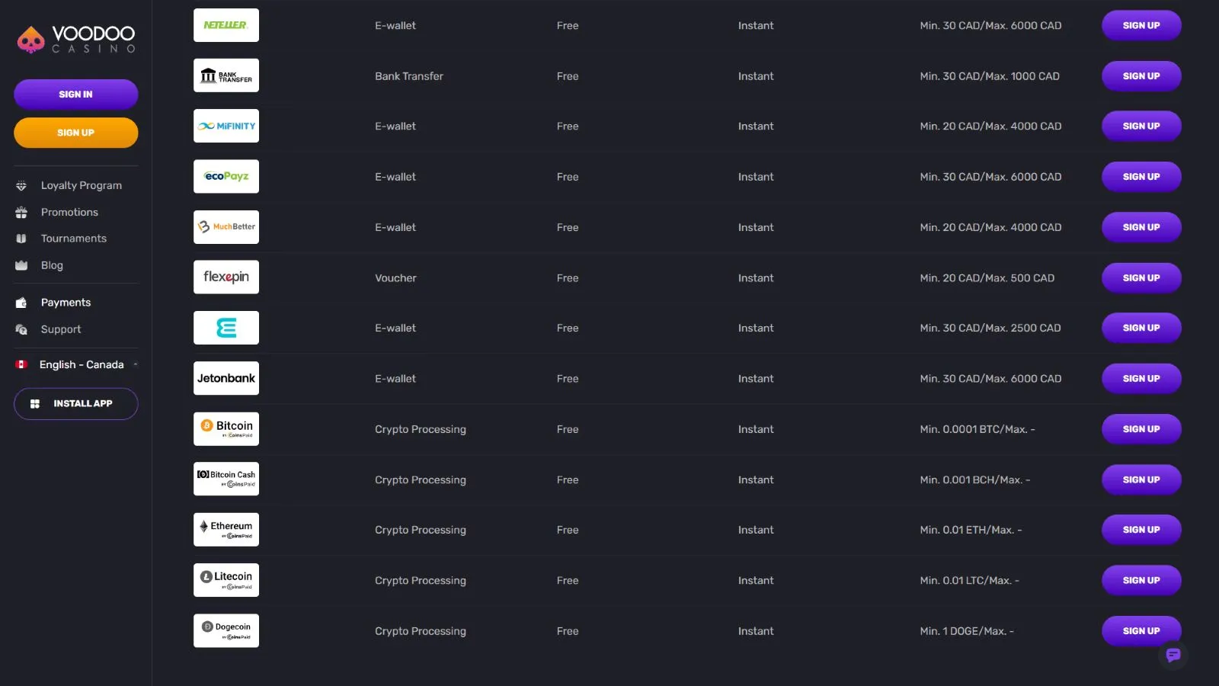This screenshot has width=1219, height=686.
Task: Open Tournaments in the sidebar
Action: pos(73,239)
